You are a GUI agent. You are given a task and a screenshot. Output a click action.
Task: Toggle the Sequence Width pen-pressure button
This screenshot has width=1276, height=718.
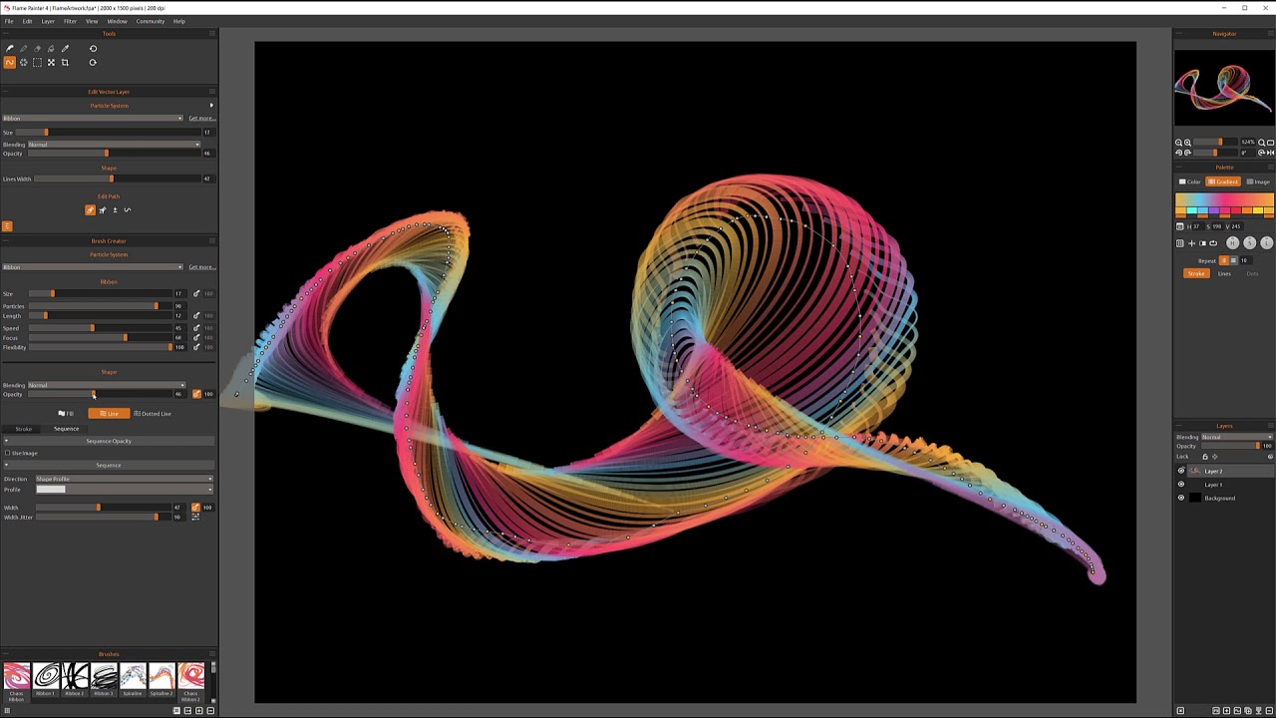click(195, 507)
